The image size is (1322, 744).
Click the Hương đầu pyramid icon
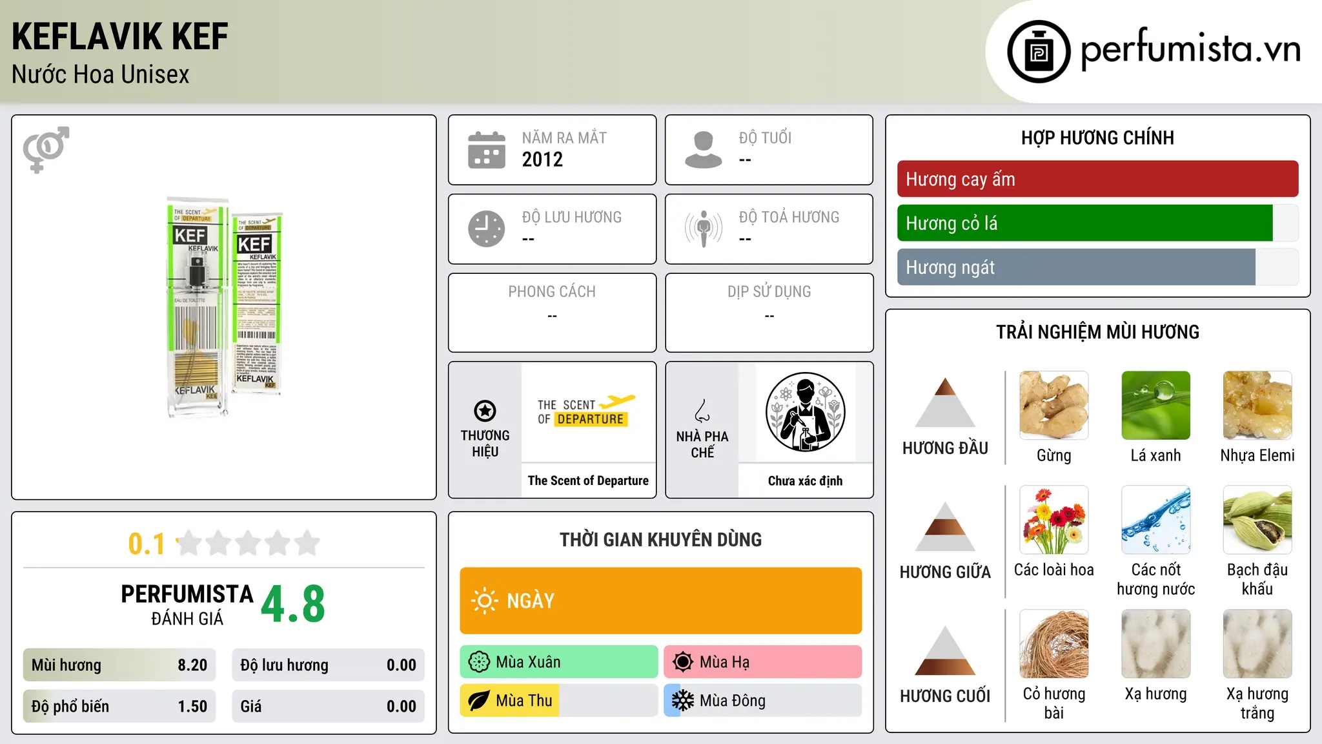(945, 402)
